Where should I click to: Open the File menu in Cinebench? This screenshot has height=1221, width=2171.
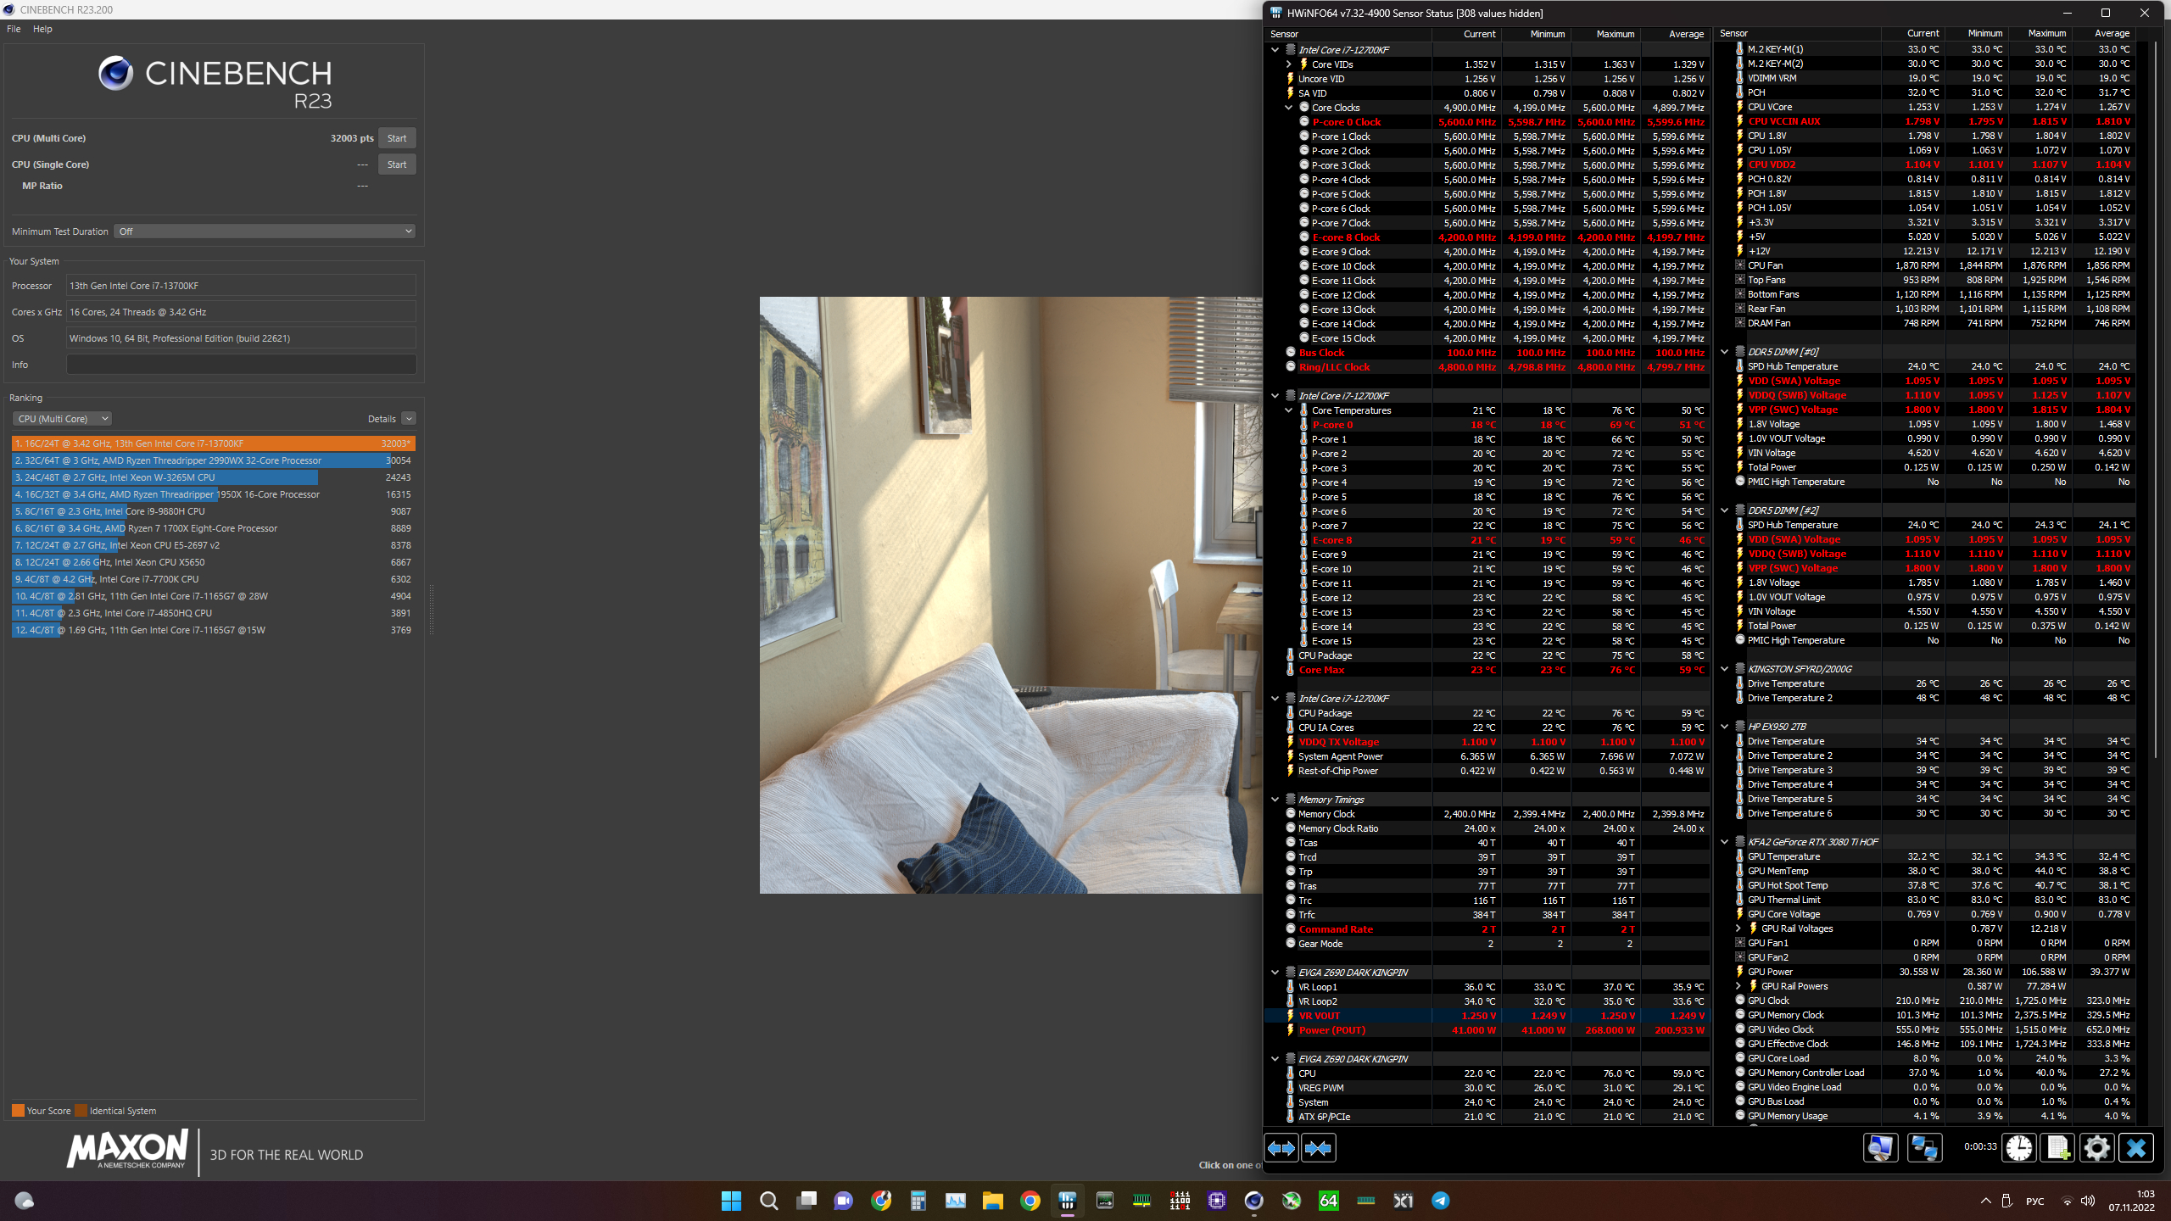[14, 29]
